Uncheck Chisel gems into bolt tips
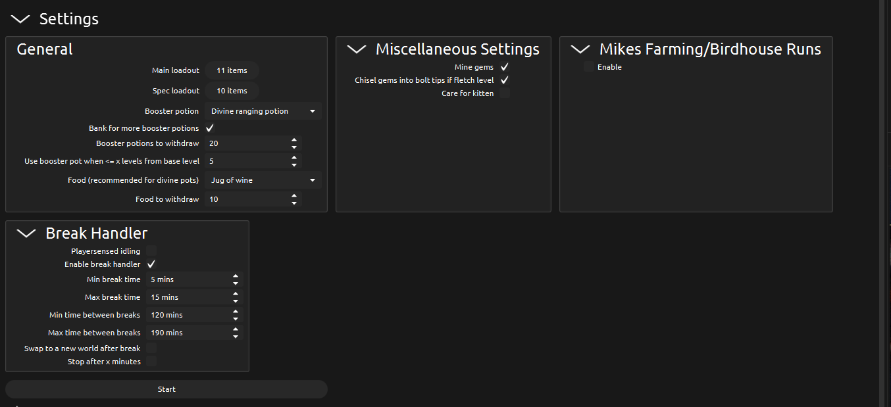Viewport: 891px width, 407px height. click(505, 80)
